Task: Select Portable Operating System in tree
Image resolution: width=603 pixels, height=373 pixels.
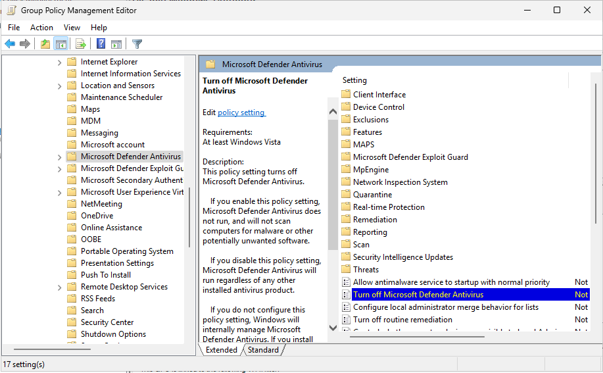Action: tap(127, 251)
